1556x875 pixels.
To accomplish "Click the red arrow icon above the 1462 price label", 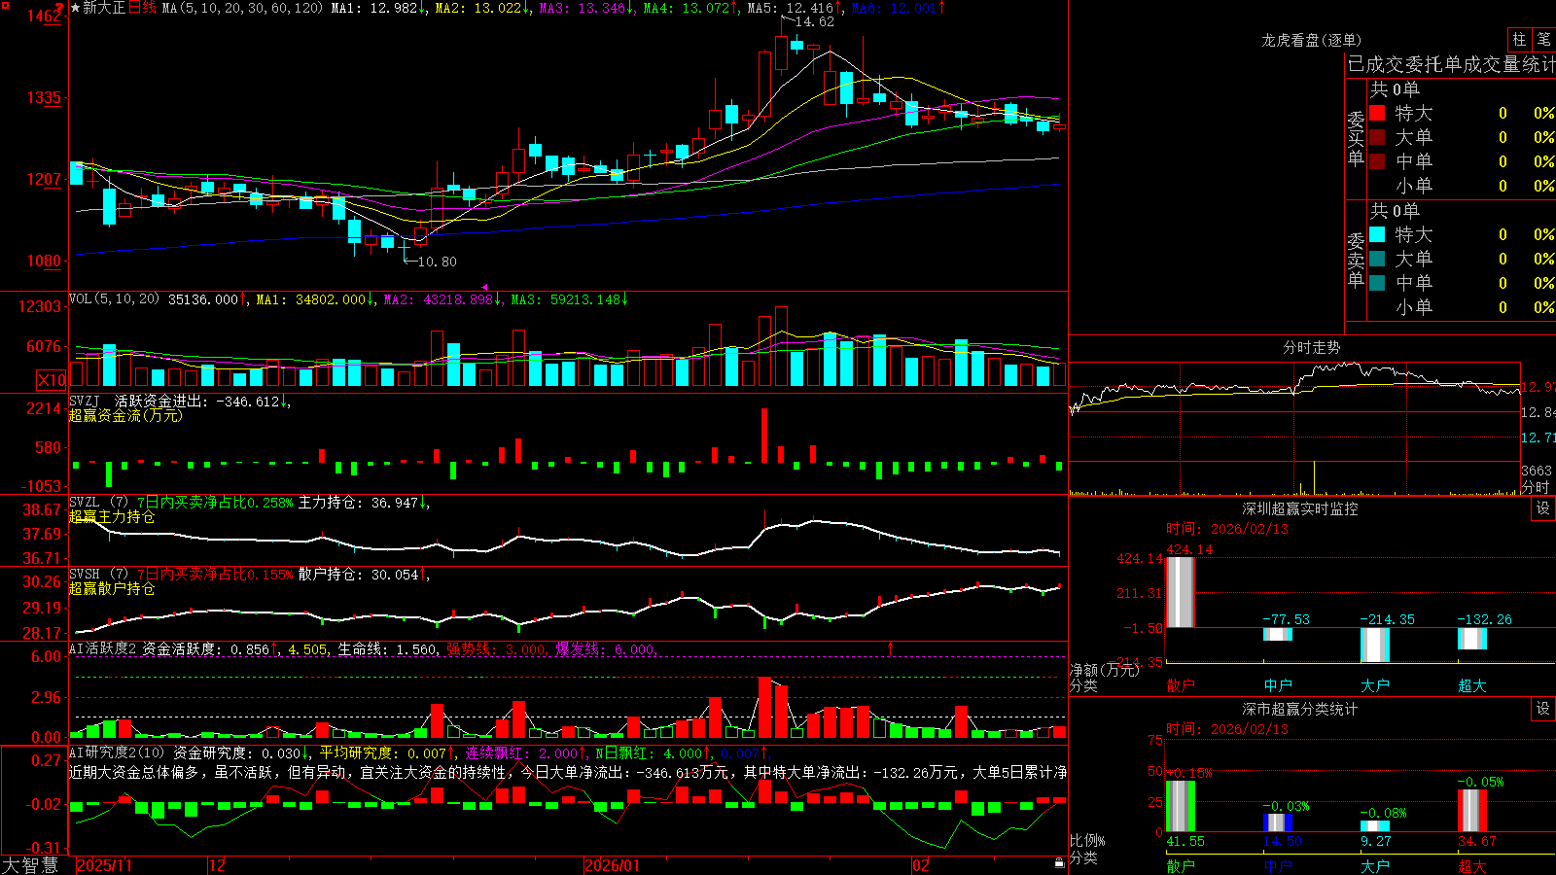I will [x=60, y=8].
